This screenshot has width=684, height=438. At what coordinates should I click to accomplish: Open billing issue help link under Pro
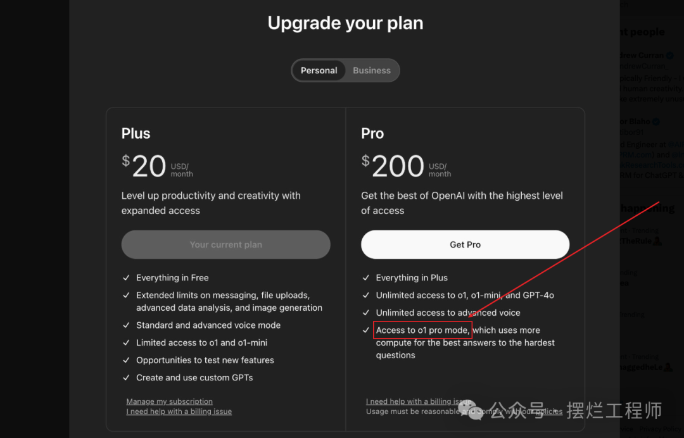pyautogui.click(x=418, y=401)
